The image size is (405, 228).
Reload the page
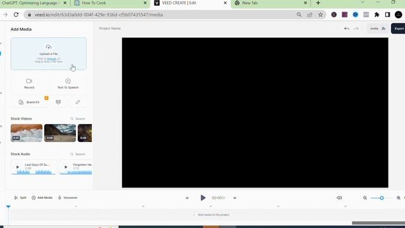pyautogui.click(x=16, y=15)
